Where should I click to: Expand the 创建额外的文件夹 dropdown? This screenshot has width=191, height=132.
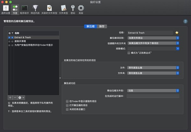[153, 43]
